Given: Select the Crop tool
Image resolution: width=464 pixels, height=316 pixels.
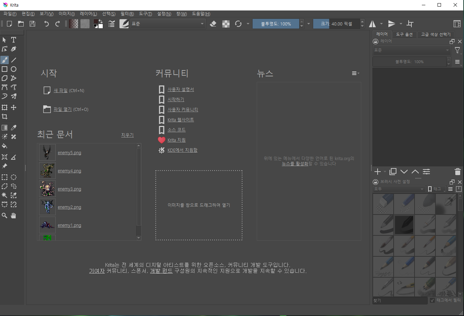Looking at the screenshot, I should pyautogui.click(x=5, y=116).
